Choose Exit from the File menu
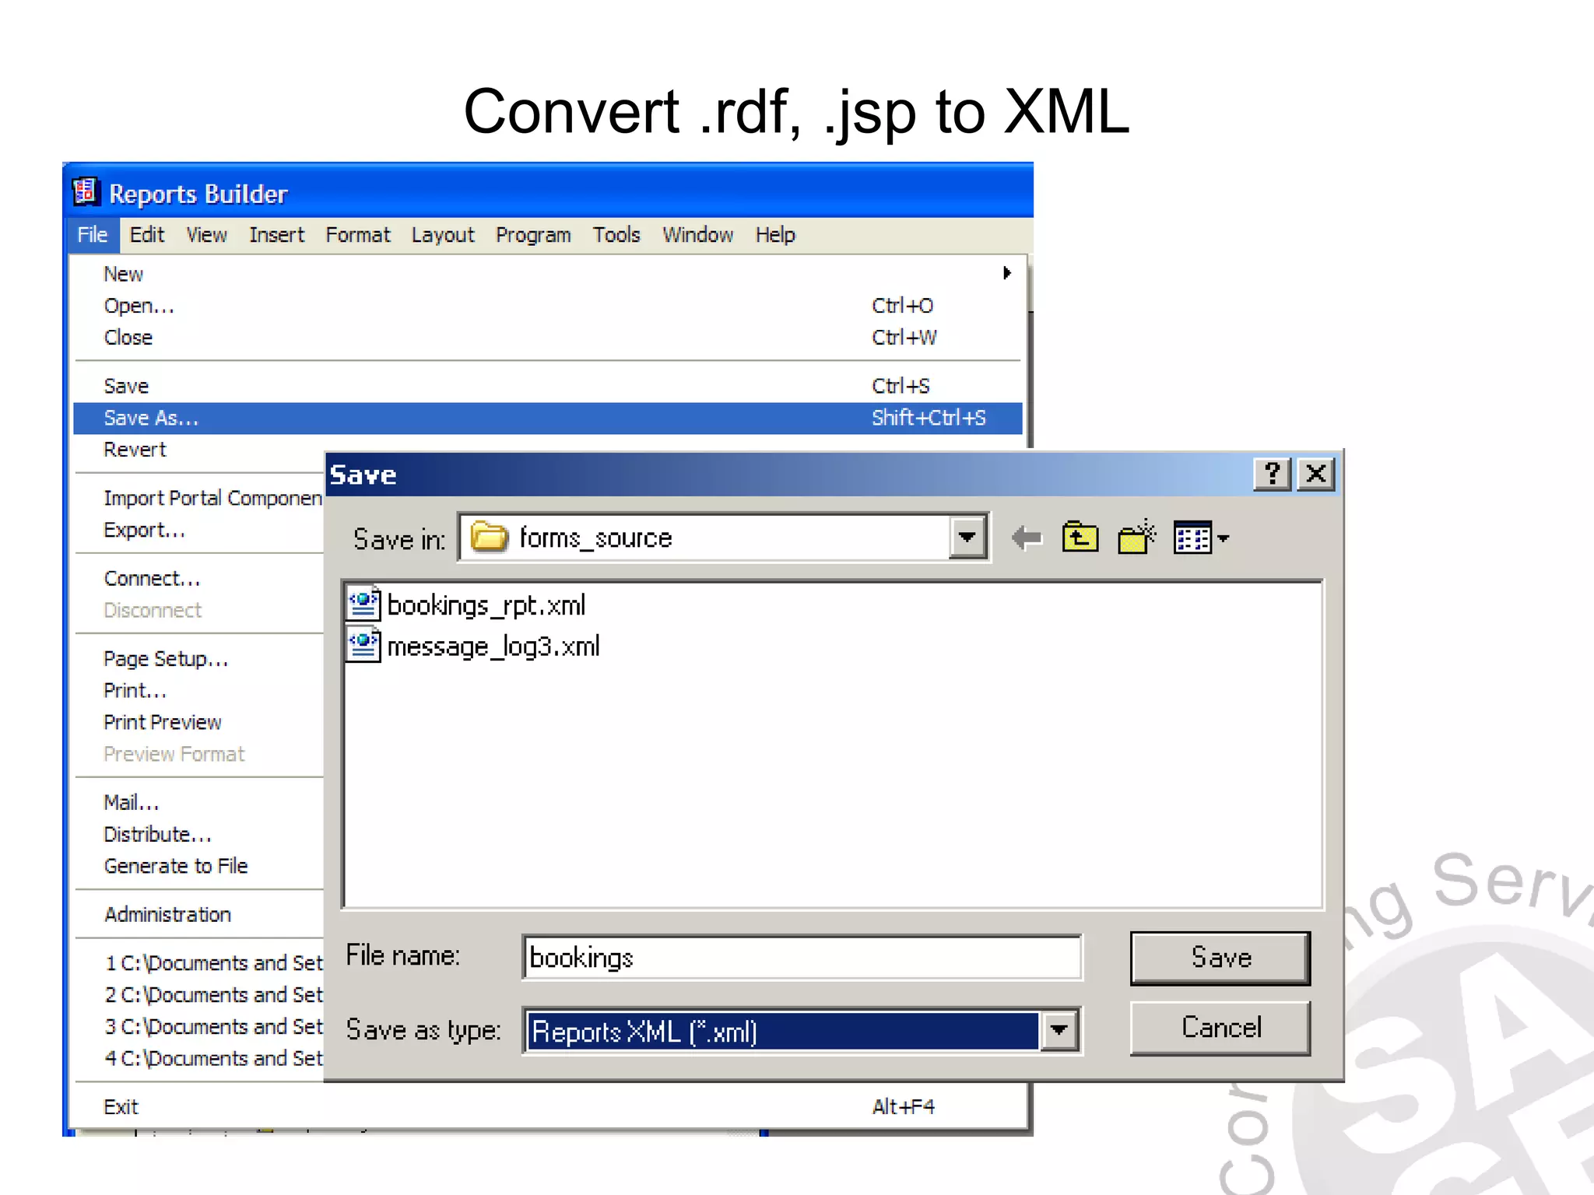This screenshot has width=1594, height=1195. coord(548,1106)
